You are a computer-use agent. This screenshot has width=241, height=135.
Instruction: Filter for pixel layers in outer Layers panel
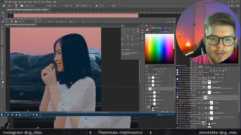211,71
